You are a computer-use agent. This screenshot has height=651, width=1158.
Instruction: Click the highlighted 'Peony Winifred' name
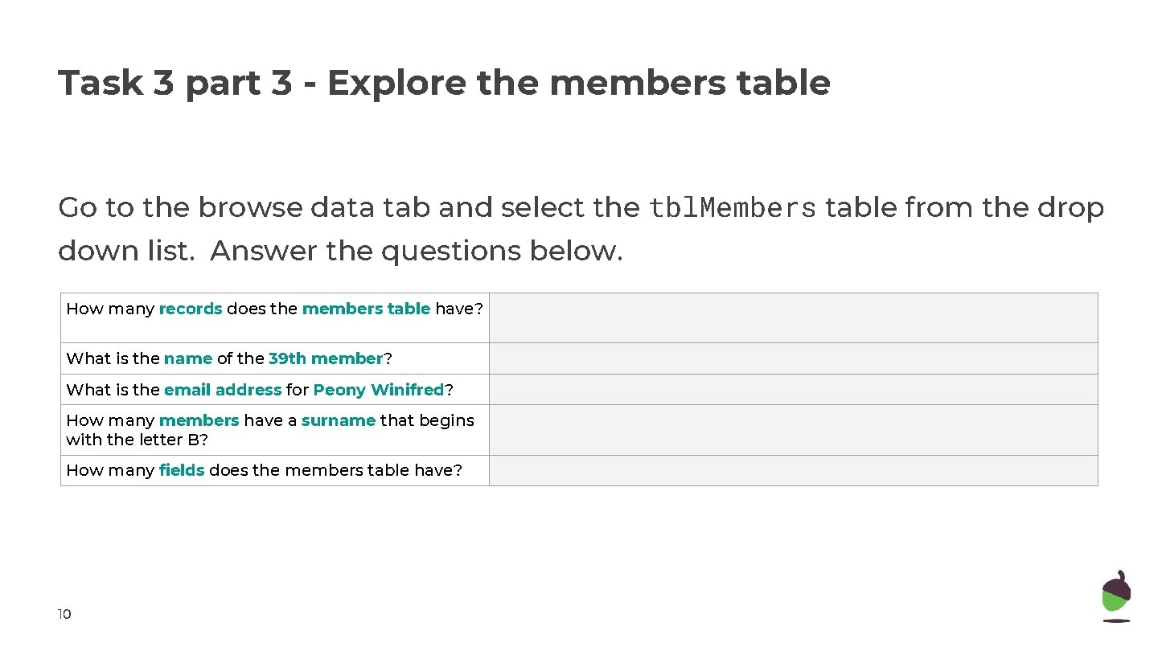pos(378,390)
